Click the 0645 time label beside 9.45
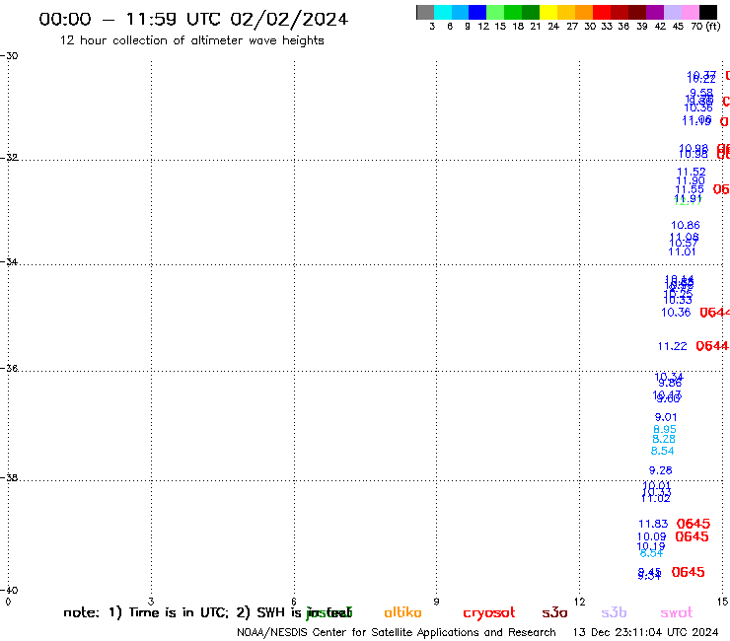 (x=689, y=572)
